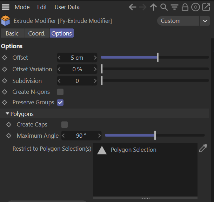214x202 pixels.
Task: Click the up arrow navigation icon
Action: pyautogui.click(x=153, y=7)
